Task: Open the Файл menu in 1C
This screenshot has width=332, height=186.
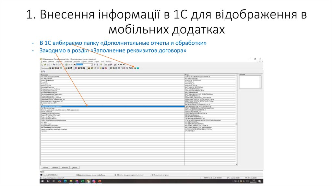Action: (45, 62)
